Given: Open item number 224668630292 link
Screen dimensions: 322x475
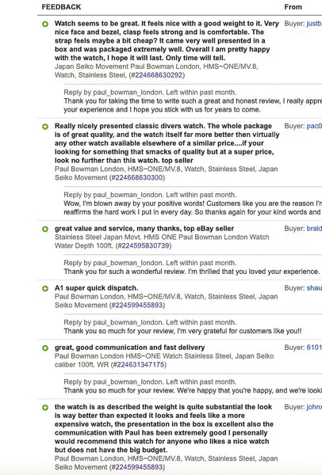Looking at the screenshot, I should (x=159, y=75).
